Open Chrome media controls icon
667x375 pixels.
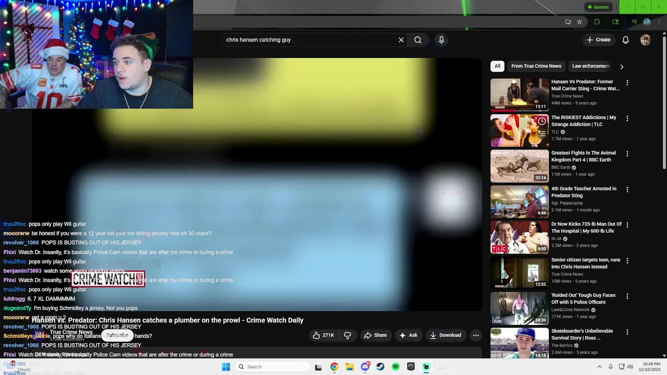pyautogui.click(x=634, y=22)
